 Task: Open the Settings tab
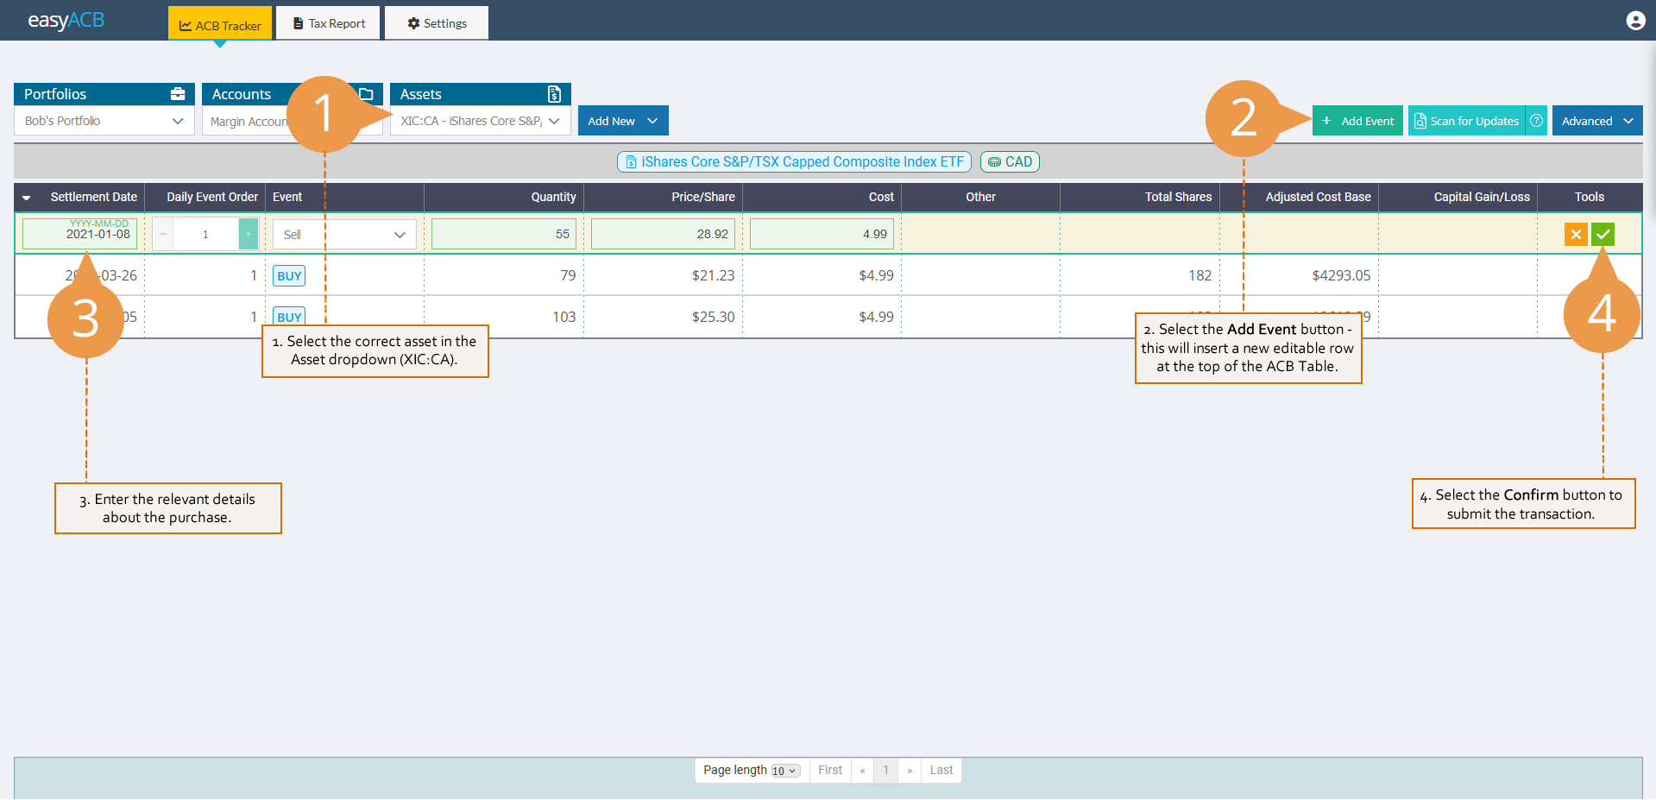coord(436,22)
